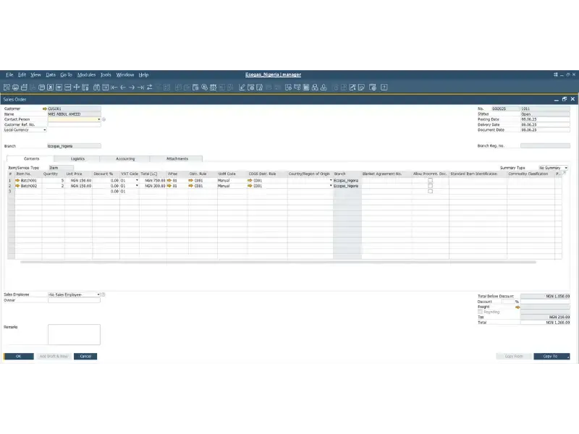Click the Freight orange drill-down arrow
Screen dimensions: 579x434
[517, 307]
